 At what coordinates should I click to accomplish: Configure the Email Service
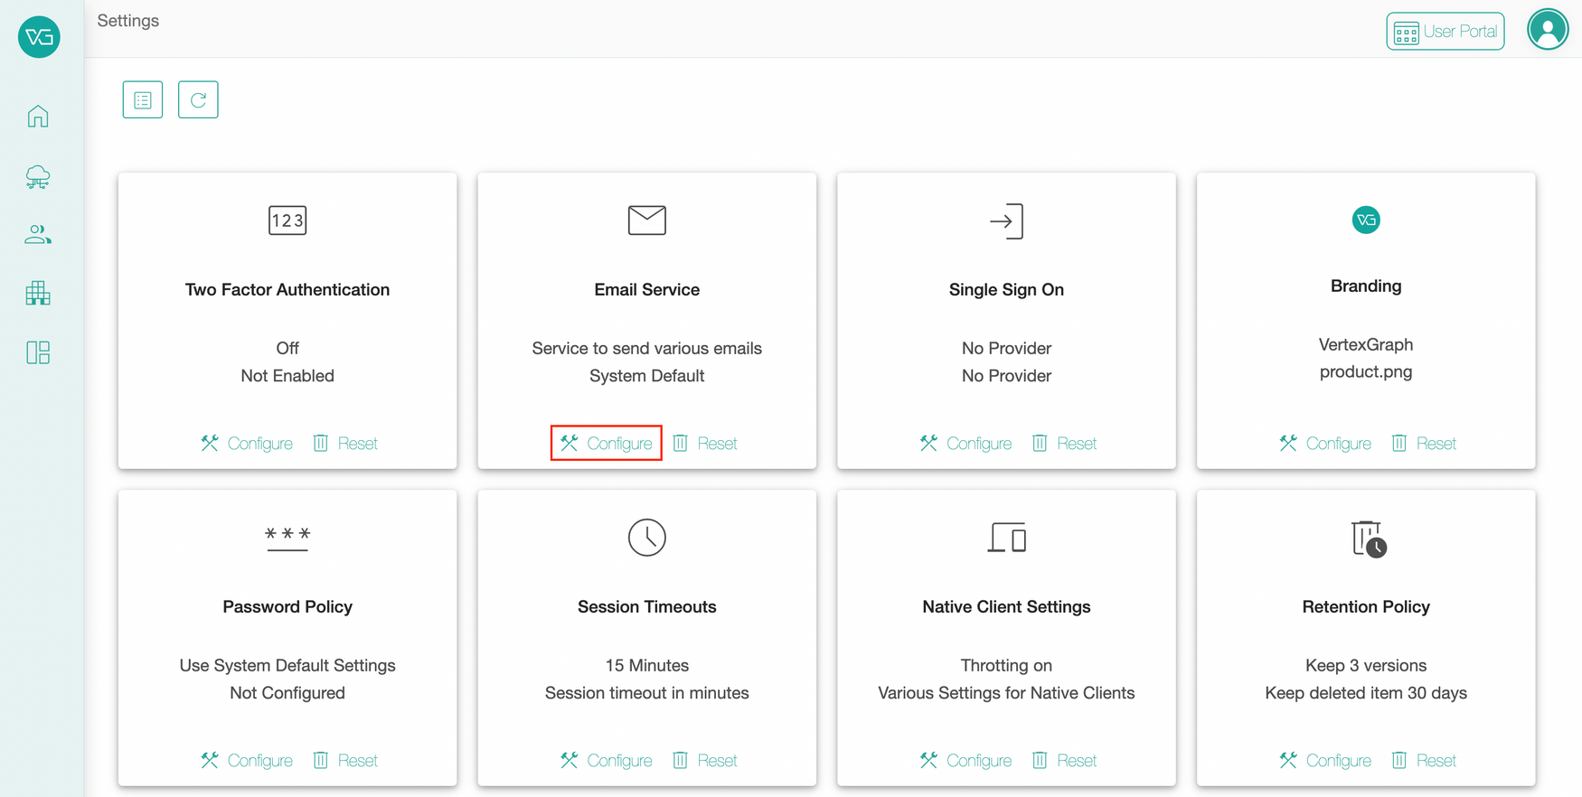click(607, 443)
